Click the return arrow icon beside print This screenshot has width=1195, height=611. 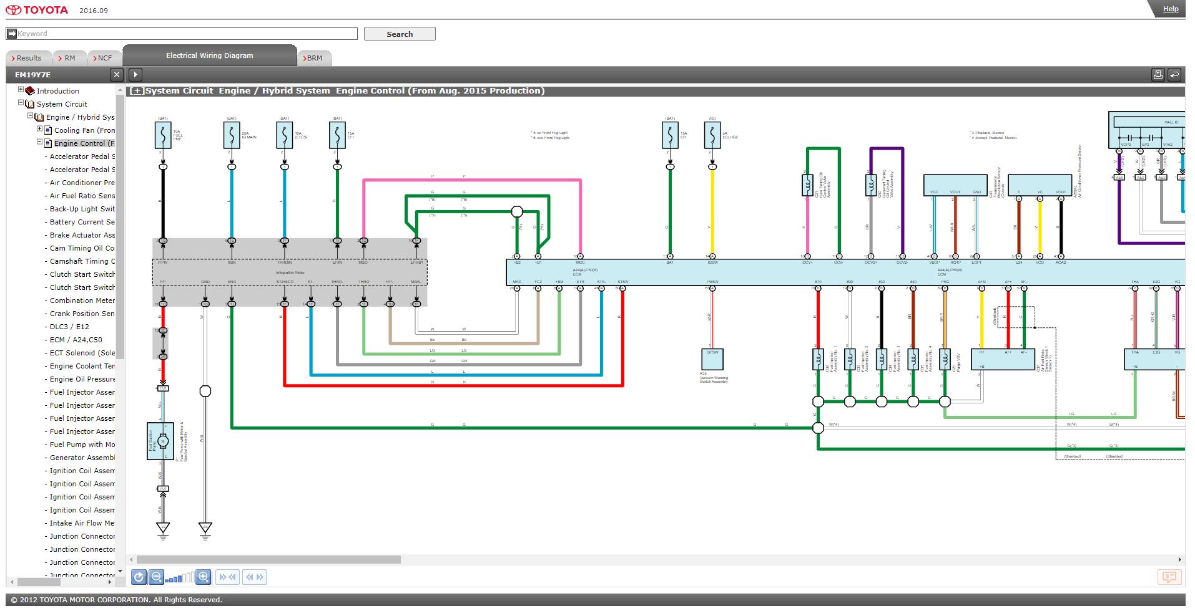1174,75
